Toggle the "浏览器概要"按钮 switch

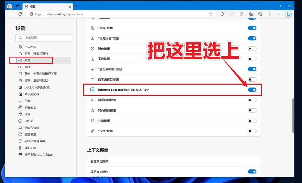(x=252, y=69)
